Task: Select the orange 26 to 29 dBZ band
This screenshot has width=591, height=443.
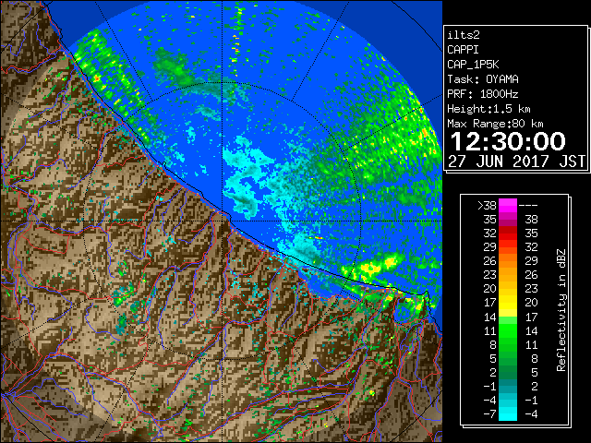Action: (508, 261)
